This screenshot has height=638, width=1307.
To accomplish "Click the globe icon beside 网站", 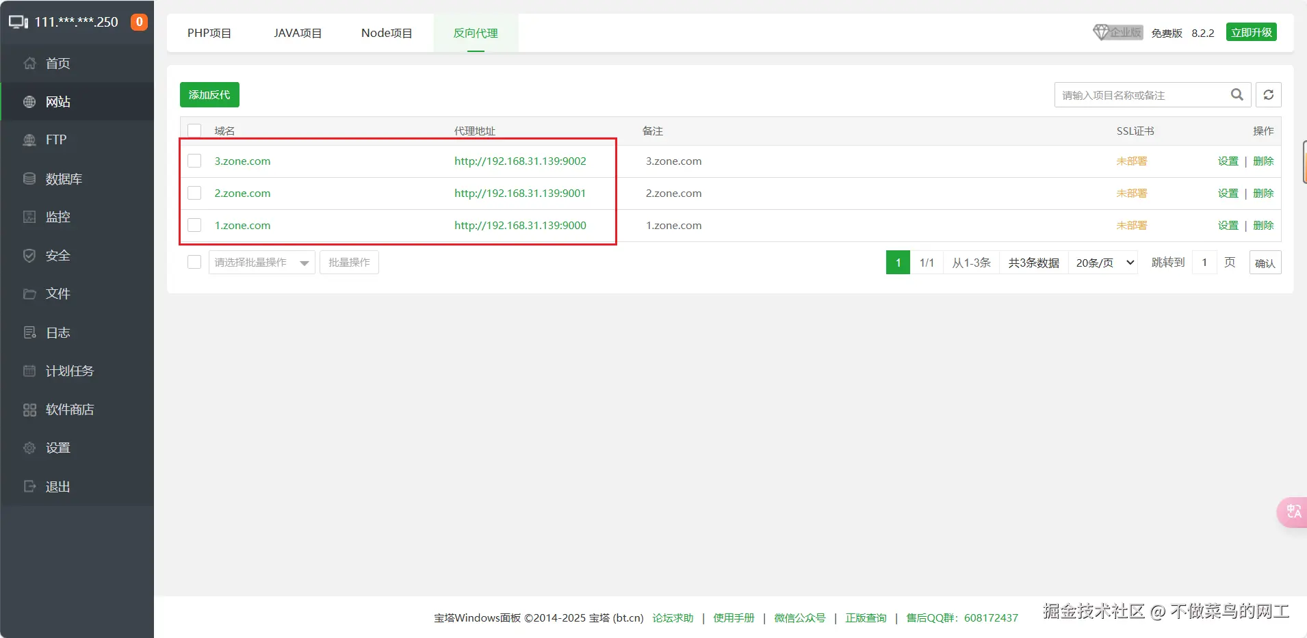I will click(29, 102).
